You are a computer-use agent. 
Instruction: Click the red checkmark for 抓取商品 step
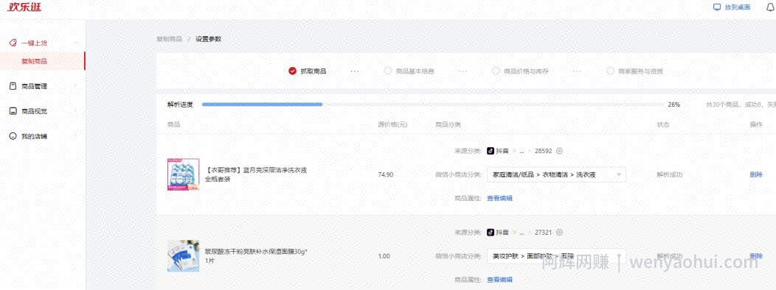pyautogui.click(x=293, y=71)
